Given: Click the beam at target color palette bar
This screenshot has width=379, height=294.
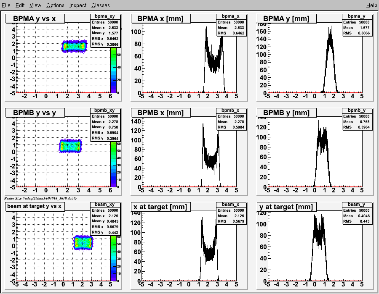Looking at the screenshot, I should coord(114,258).
